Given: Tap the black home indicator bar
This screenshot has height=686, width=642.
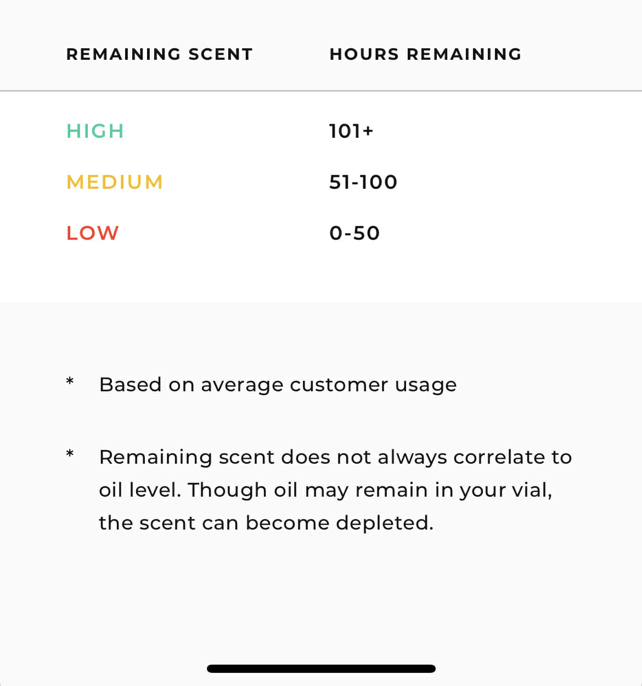Looking at the screenshot, I should pos(321,668).
